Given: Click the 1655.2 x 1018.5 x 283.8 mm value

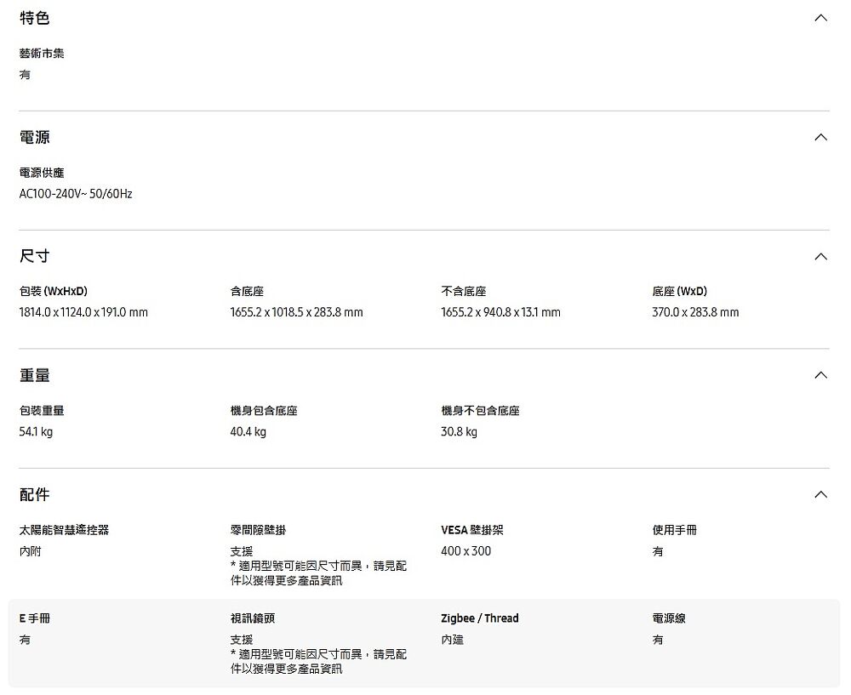Looking at the screenshot, I should click(296, 313).
